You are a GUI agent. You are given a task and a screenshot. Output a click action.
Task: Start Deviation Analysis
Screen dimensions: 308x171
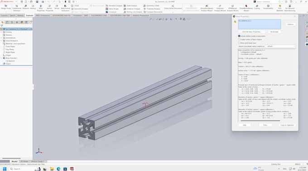[114, 6]
